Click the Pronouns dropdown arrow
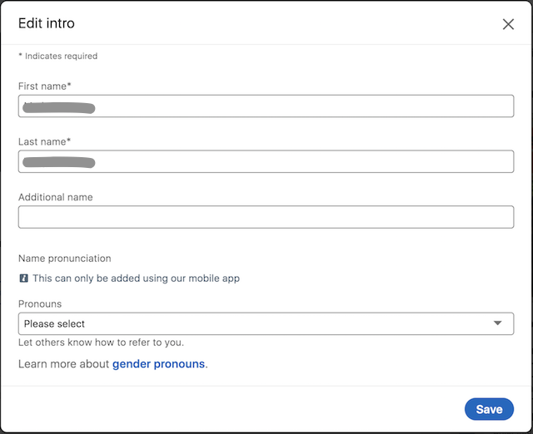The height and width of the screenshot is (434, 533). (497, 323)
